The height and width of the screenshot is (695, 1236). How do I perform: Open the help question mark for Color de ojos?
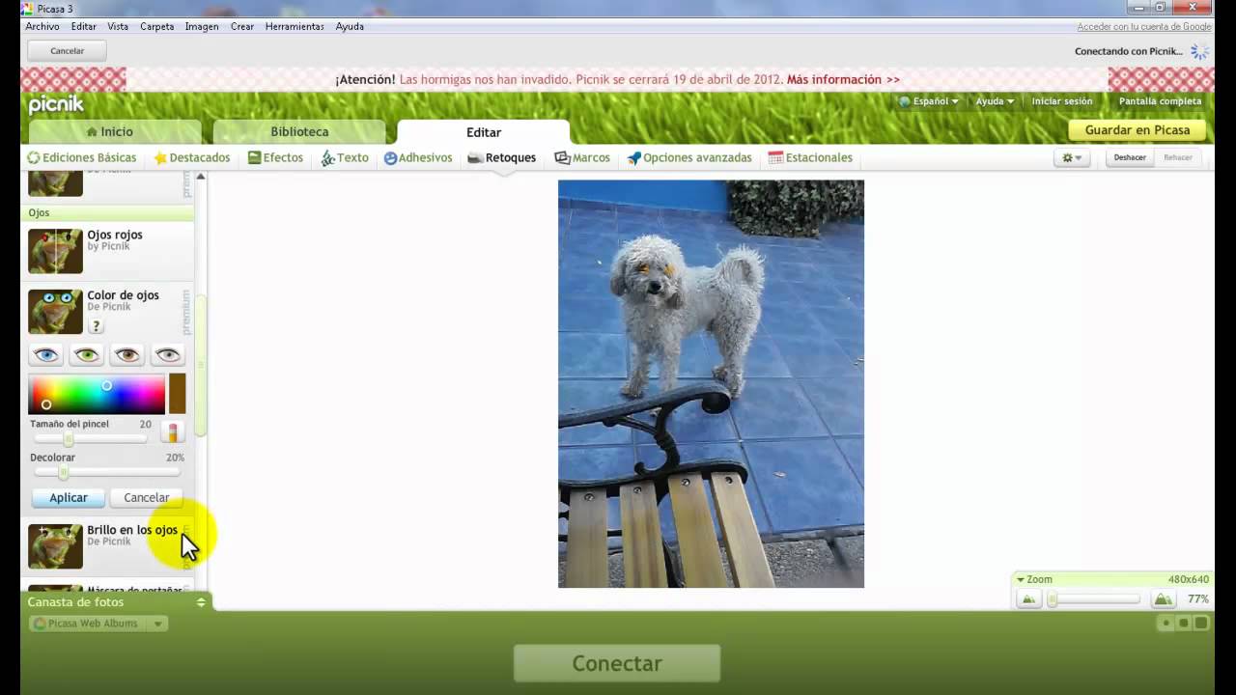[96, 326]
